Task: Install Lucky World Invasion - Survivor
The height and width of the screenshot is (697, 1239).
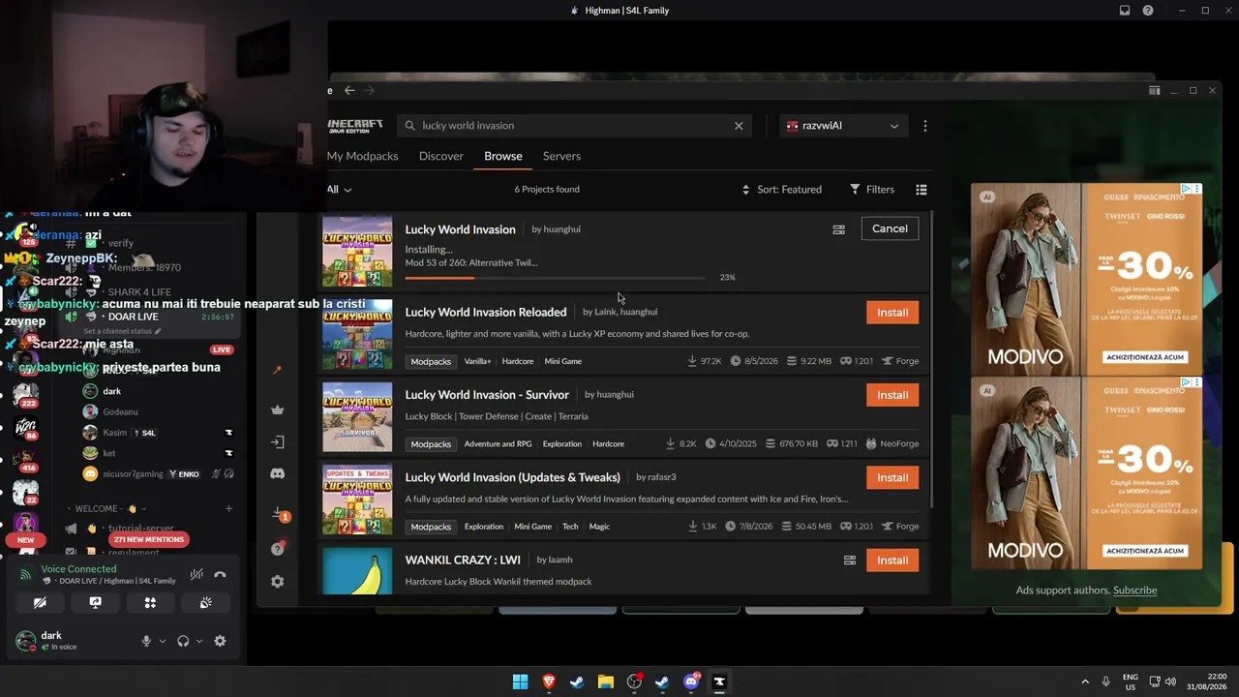Action: tap(892, 395)
